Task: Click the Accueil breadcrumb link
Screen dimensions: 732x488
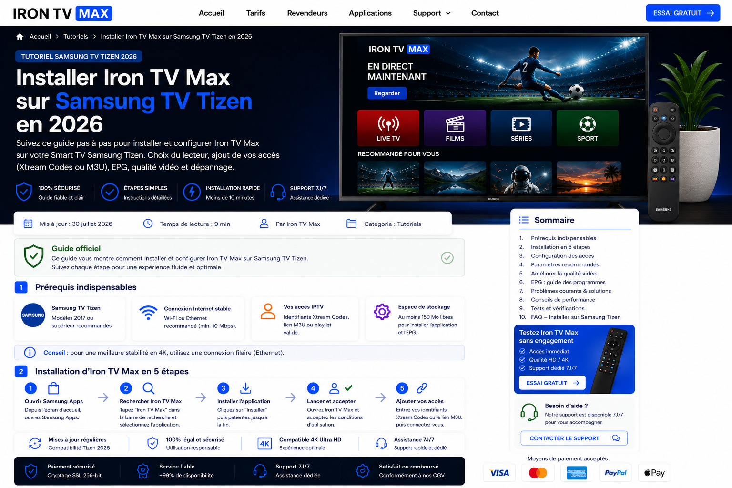Action: (40, 37)
